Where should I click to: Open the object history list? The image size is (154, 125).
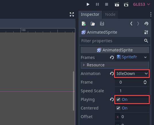146,24
